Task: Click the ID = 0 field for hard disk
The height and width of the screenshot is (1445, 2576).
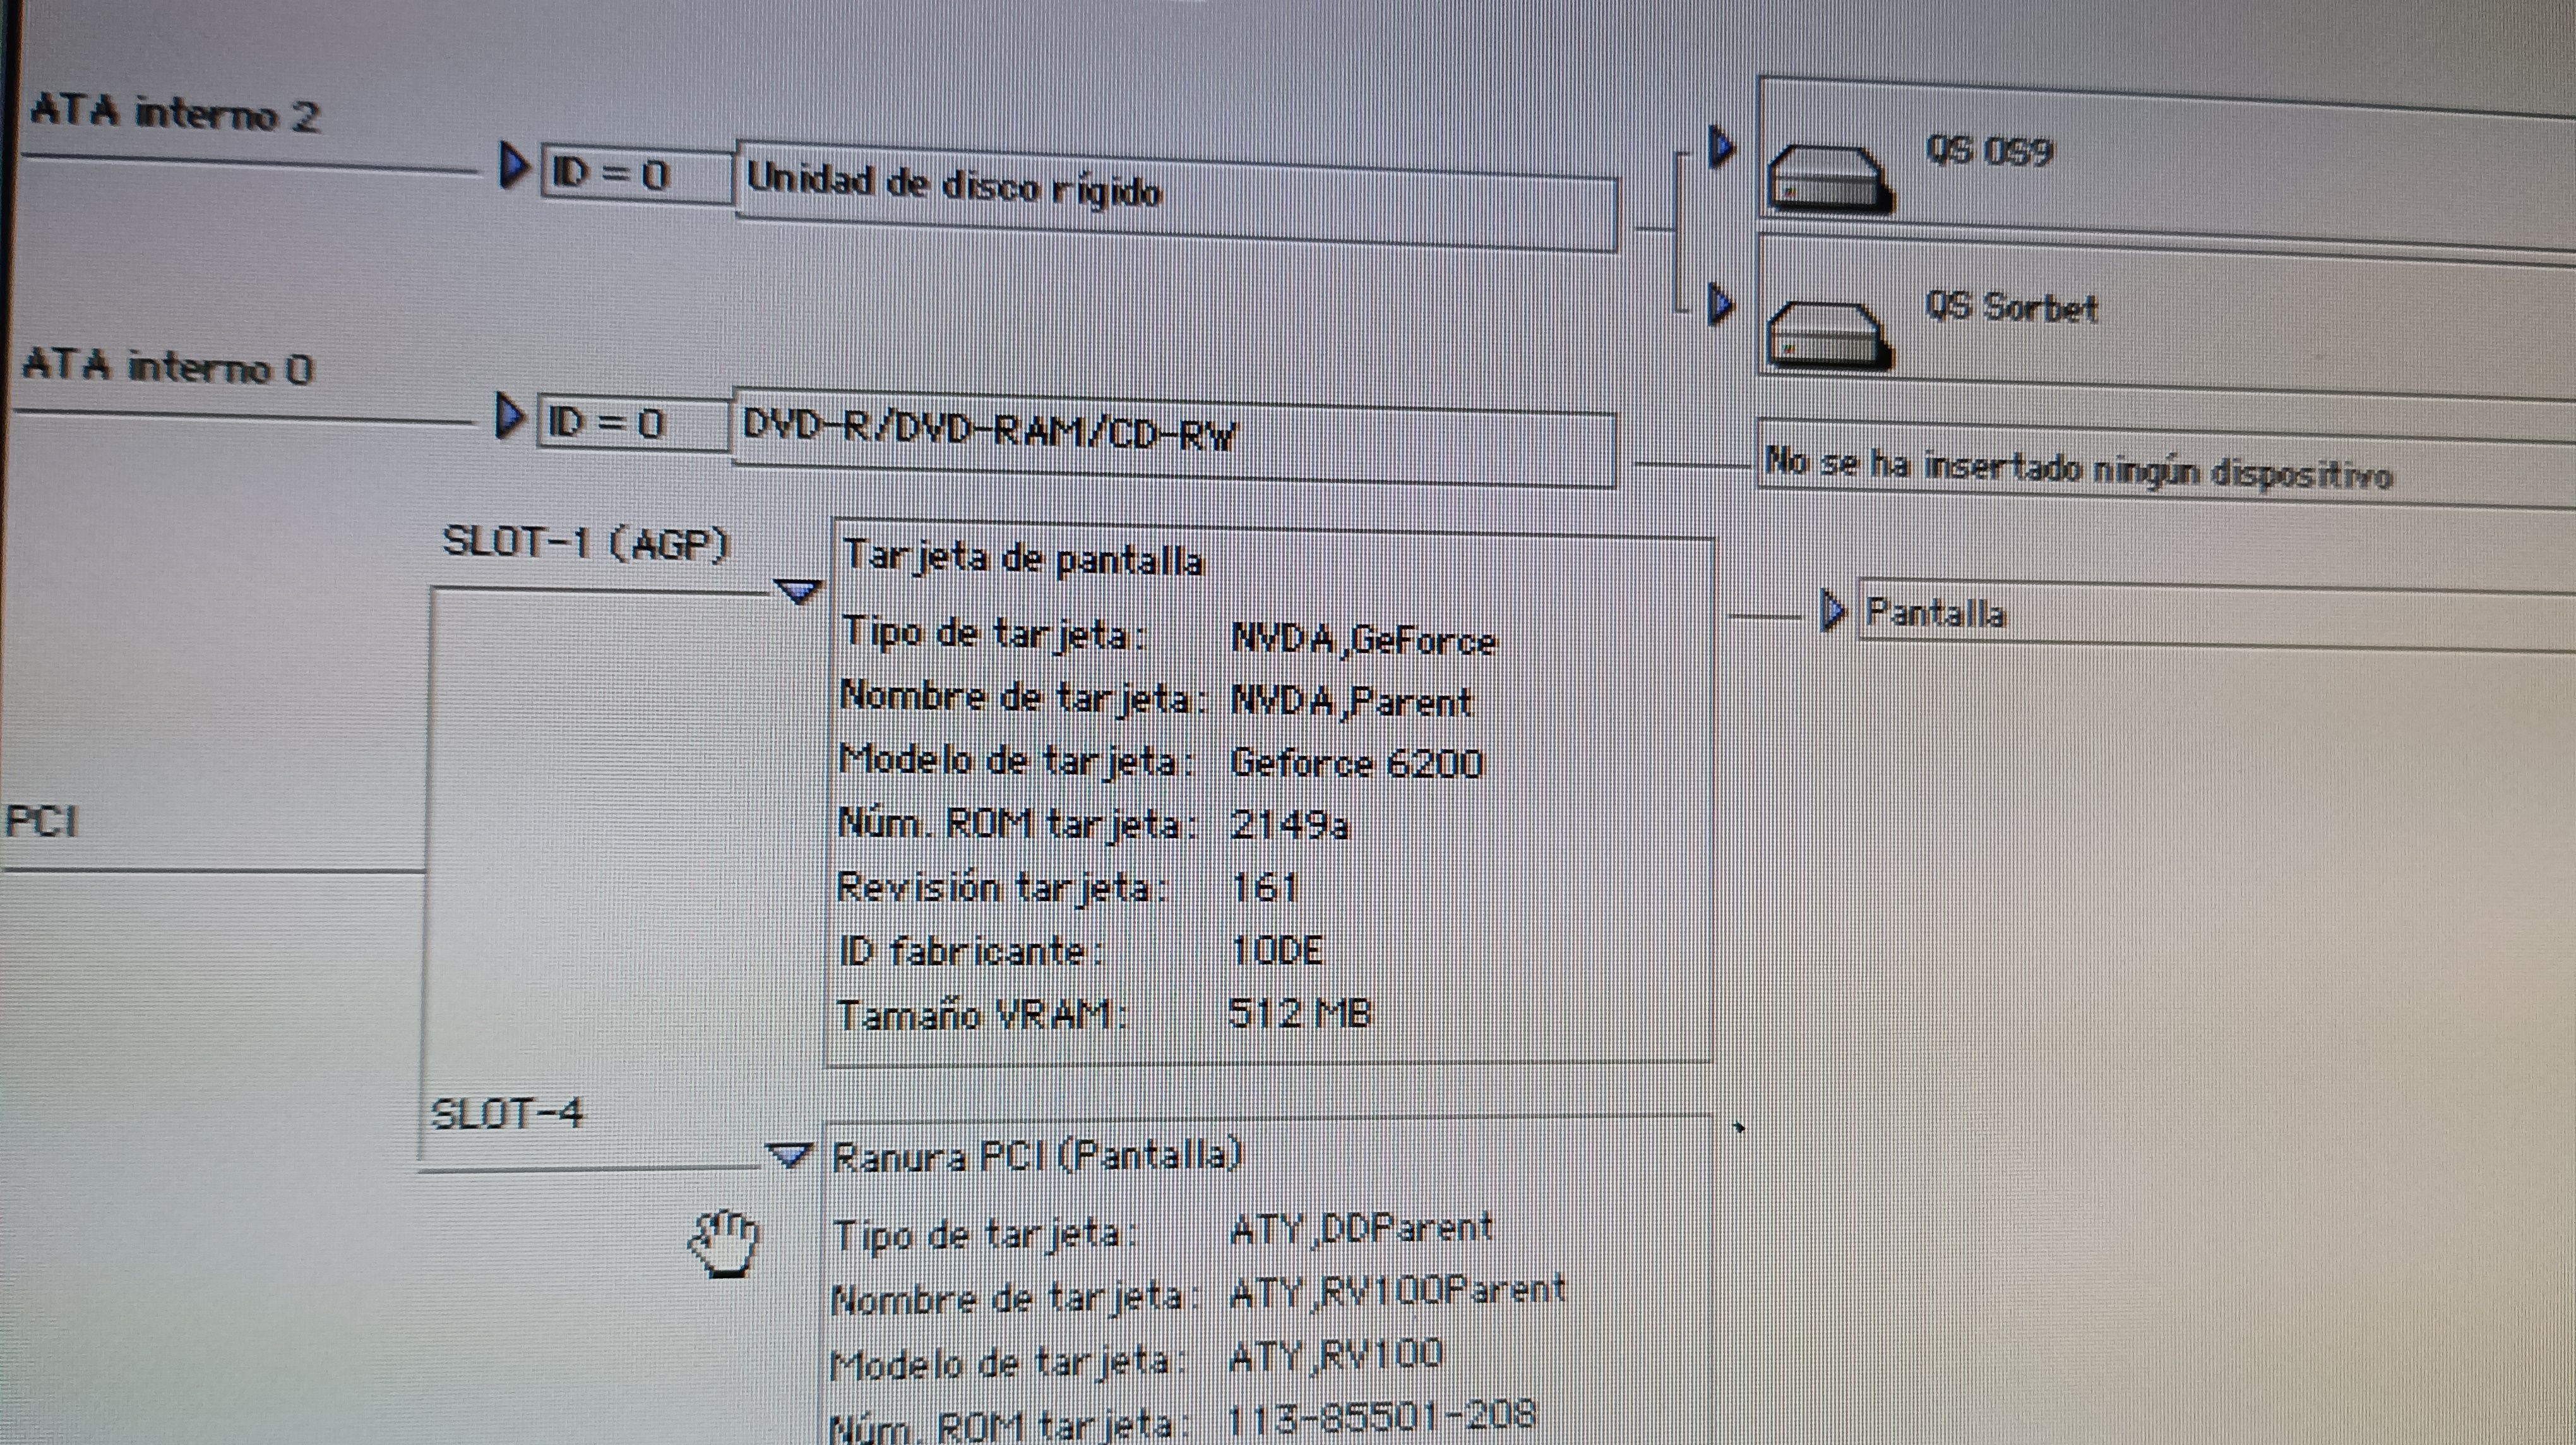Action: (x=636, y=175)
